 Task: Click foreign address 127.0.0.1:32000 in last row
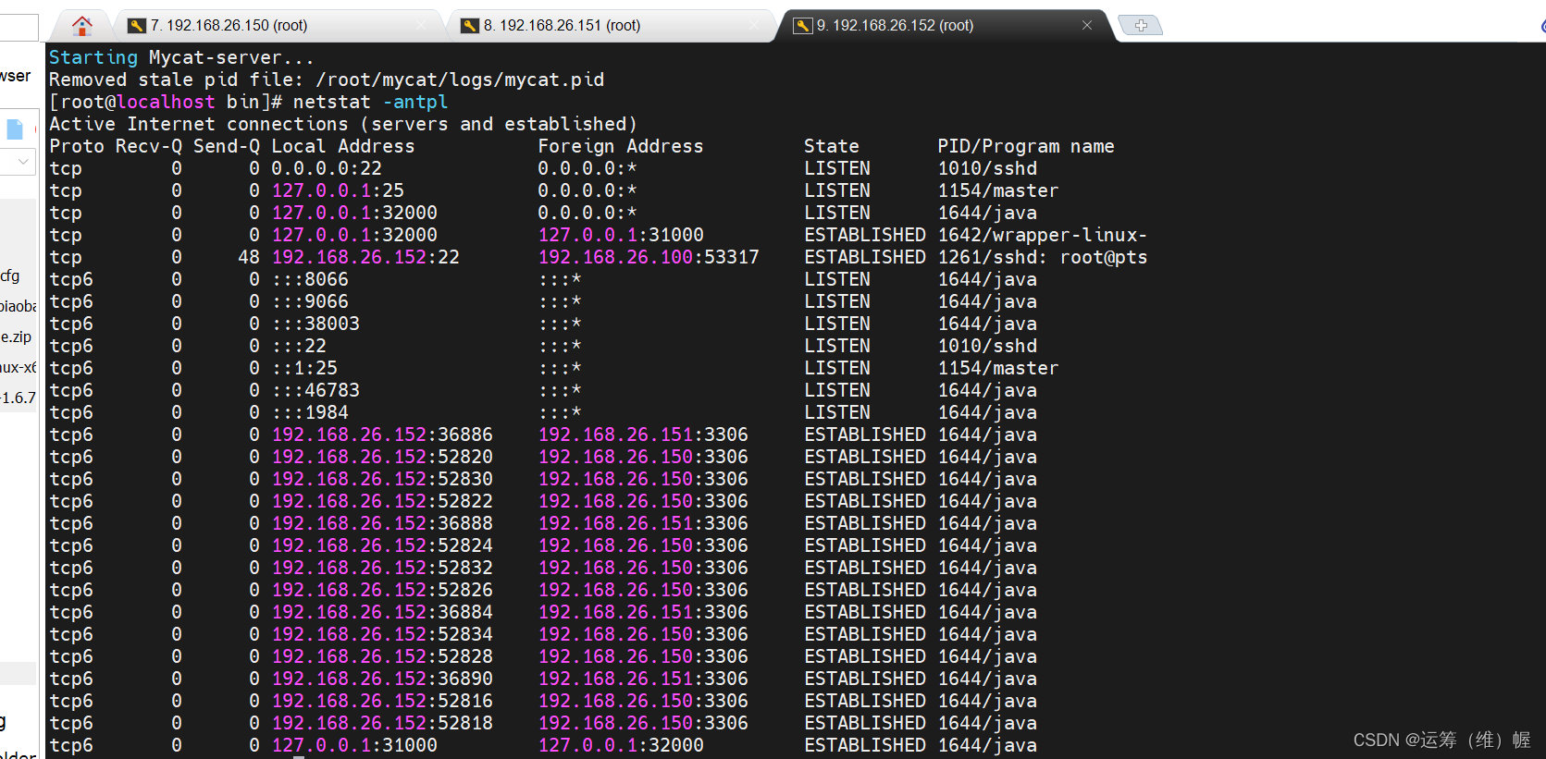pyautogui.click(x=621, y=745)
